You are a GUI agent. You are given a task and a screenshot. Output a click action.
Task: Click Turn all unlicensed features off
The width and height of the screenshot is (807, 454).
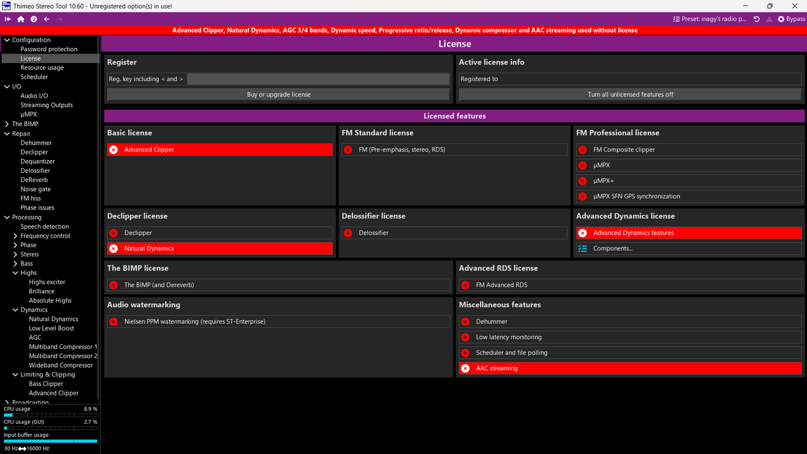(630, 95)
